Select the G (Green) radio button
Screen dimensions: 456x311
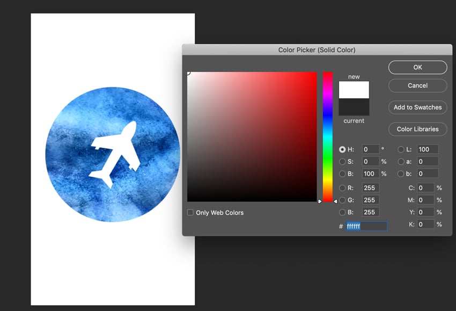[342, 200]
